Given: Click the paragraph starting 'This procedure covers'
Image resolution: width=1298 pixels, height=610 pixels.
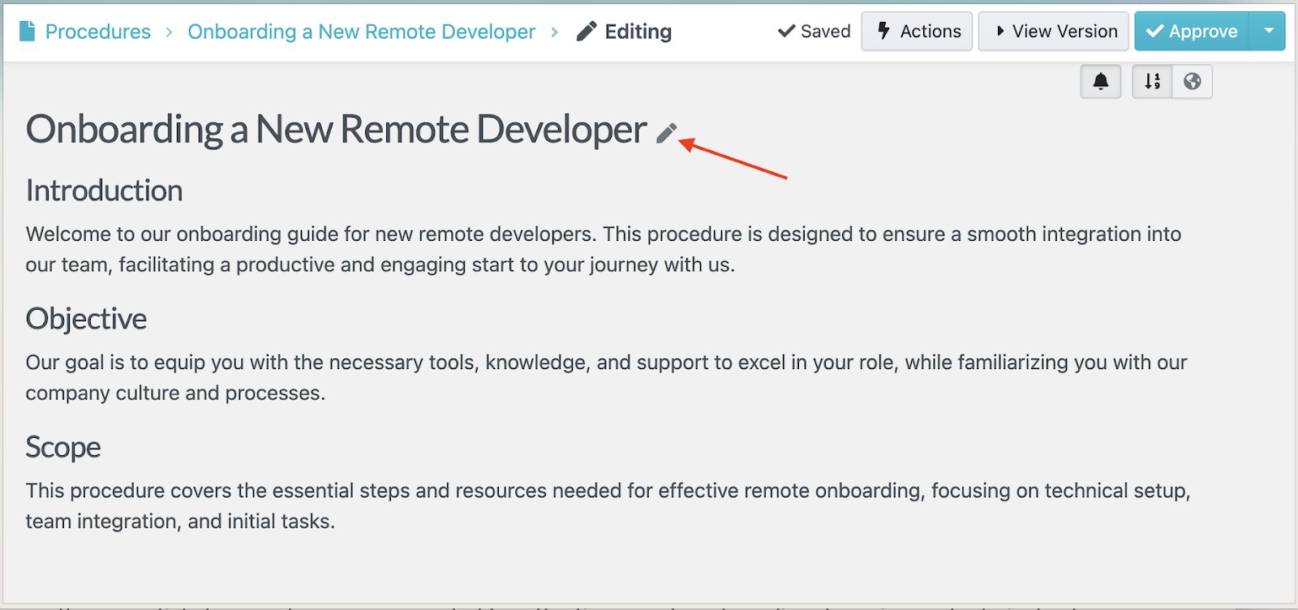Looking at the screenshot, I should pos(608,505).
